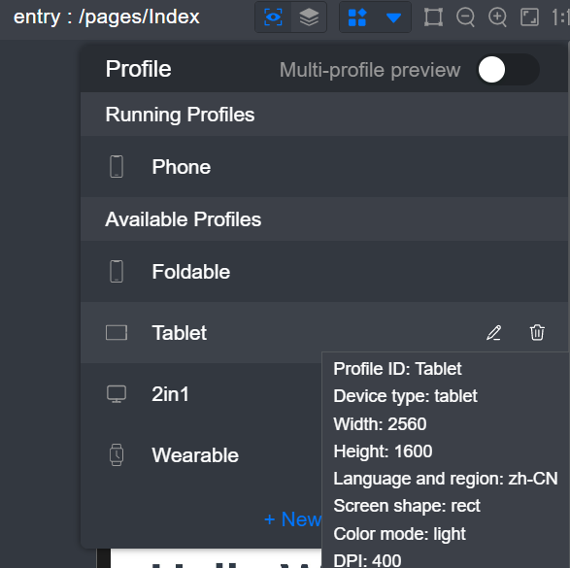Select the Foldable profile
570x568 pixels.
[324, 272]
